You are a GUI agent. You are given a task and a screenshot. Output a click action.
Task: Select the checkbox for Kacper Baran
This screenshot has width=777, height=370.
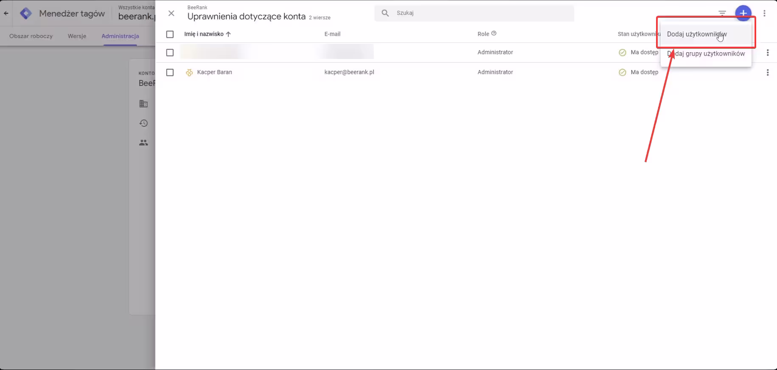(170, 73)
